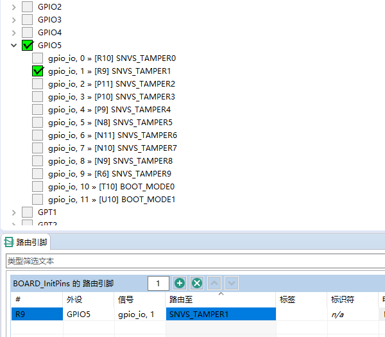
Task: Sort by the 标签 column header
Action: tap(302, 299)
